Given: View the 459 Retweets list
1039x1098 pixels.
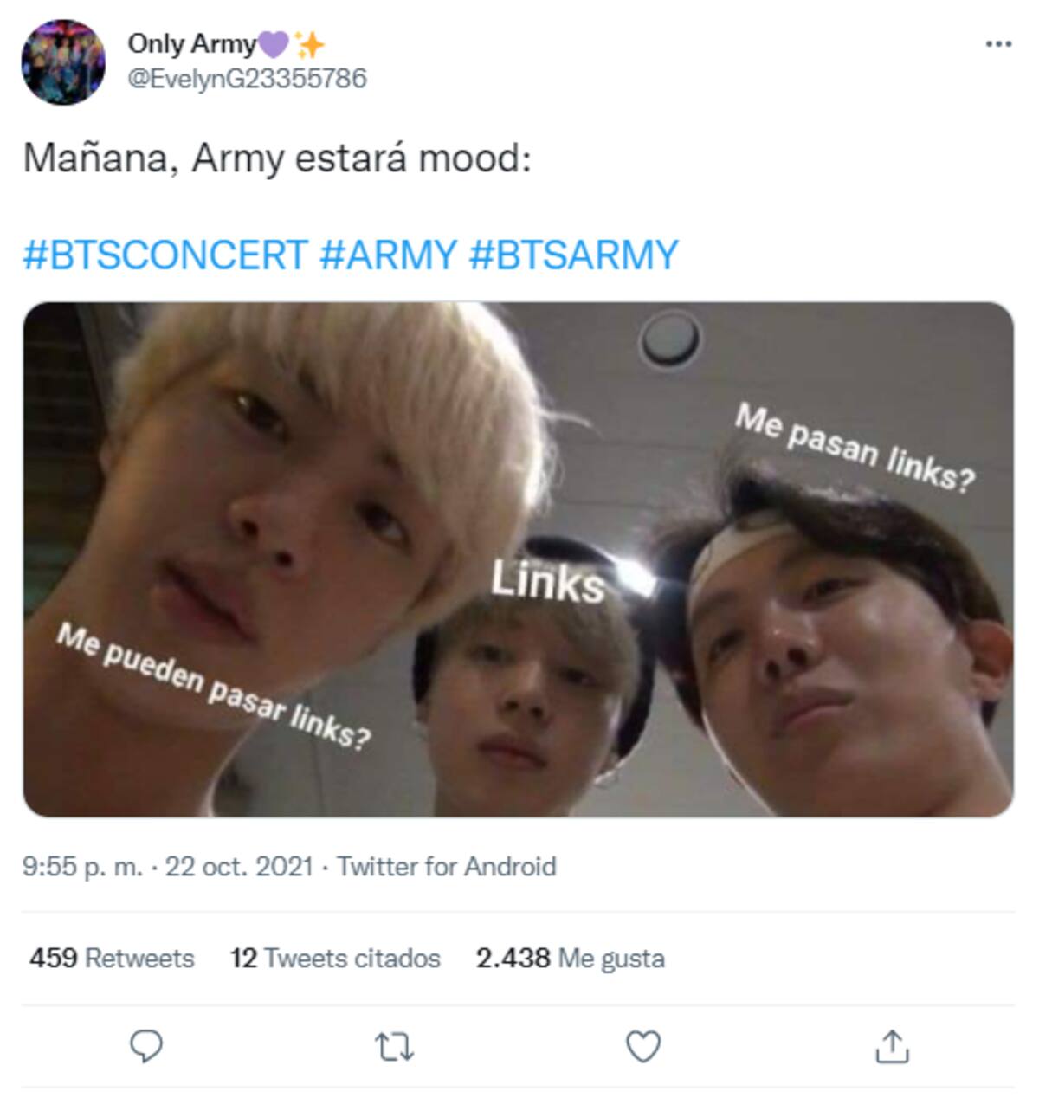Looking at the screenshot, I should click(x=112, y=959).
